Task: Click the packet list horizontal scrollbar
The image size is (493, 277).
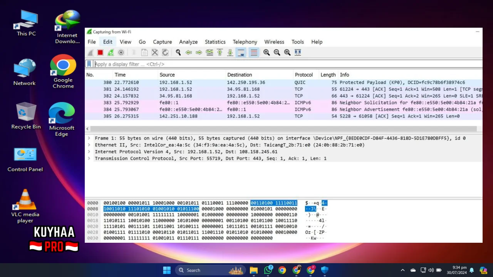Action: 283,129
